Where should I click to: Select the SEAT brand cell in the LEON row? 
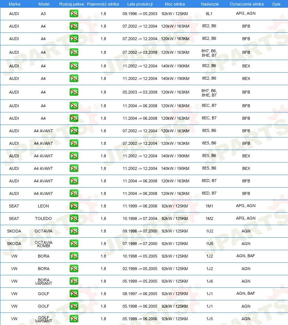[14, 206]
